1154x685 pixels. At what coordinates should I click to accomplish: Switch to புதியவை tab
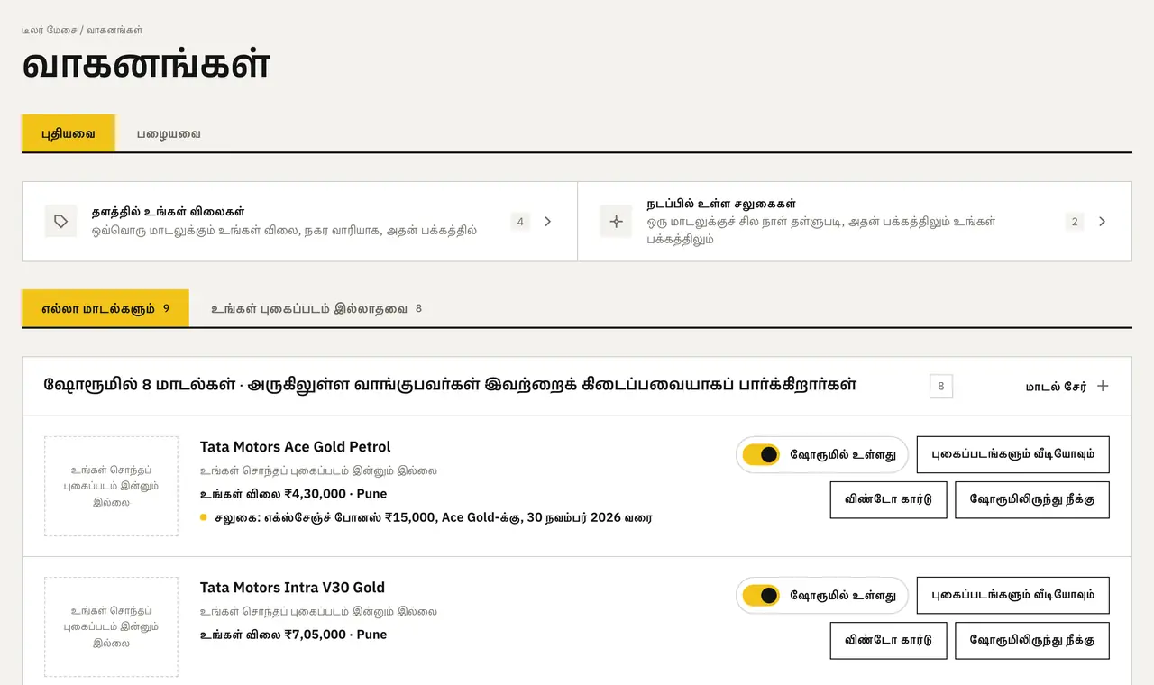pyautogui.click(x=69, y=133)
